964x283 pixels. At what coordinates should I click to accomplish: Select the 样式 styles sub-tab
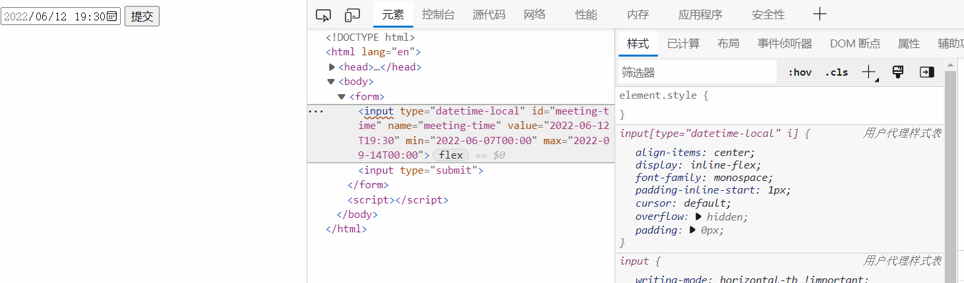(x=638, y=44)
